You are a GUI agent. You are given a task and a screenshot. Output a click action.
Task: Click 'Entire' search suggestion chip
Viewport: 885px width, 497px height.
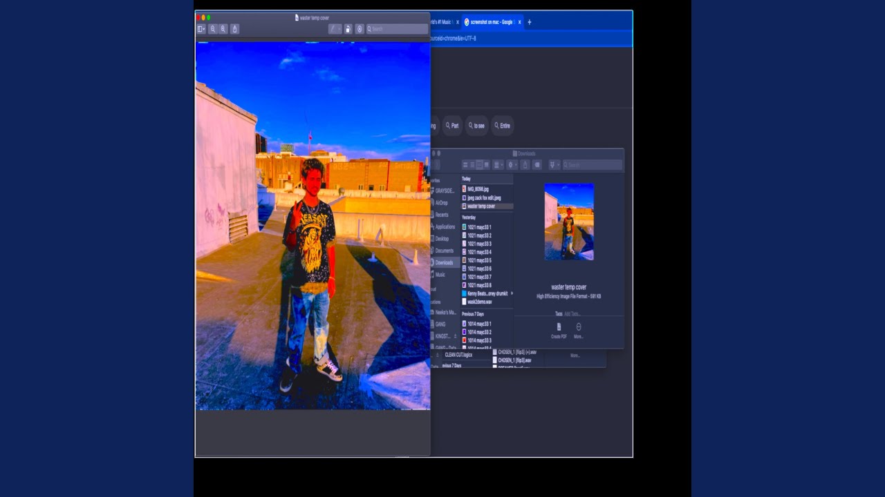502,126
